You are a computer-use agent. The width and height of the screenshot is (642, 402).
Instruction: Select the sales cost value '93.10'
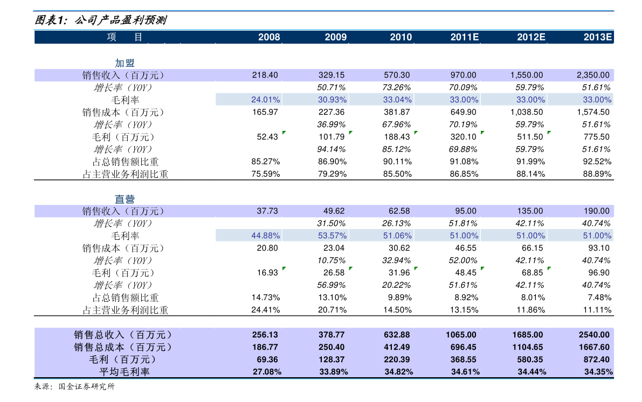[x=599, y=248]
